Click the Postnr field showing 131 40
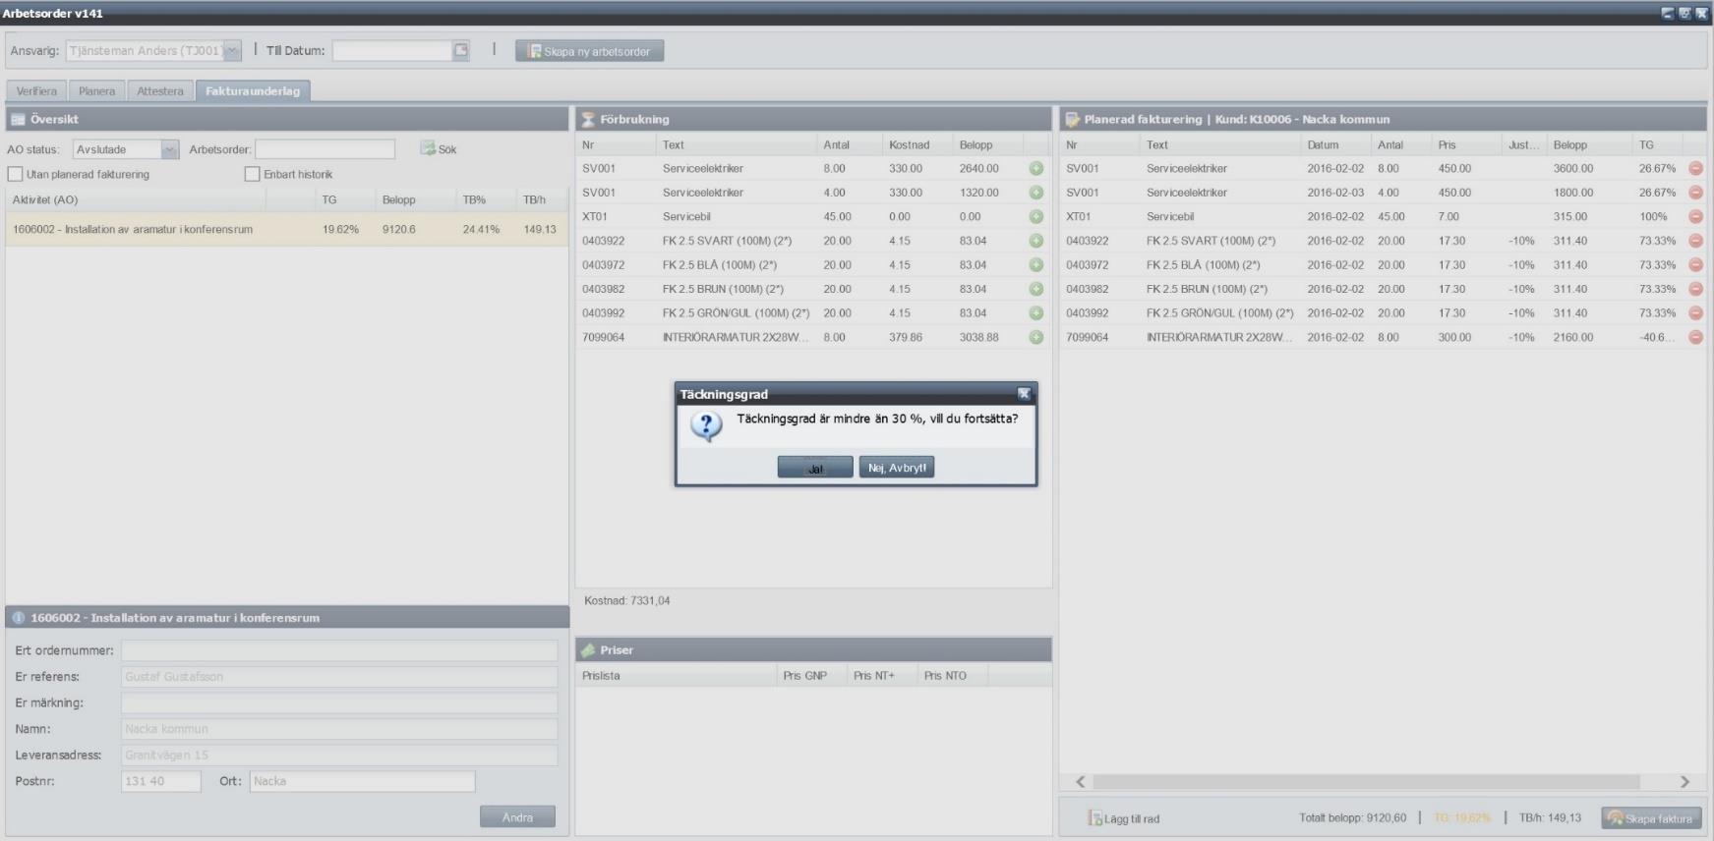The width and height of the screenshot is (1714, 841). tap(161, 781)
